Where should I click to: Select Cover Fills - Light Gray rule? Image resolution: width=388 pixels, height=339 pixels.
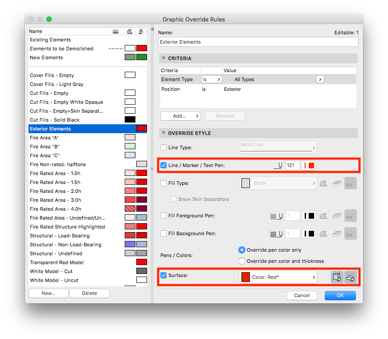pos(88,84)
